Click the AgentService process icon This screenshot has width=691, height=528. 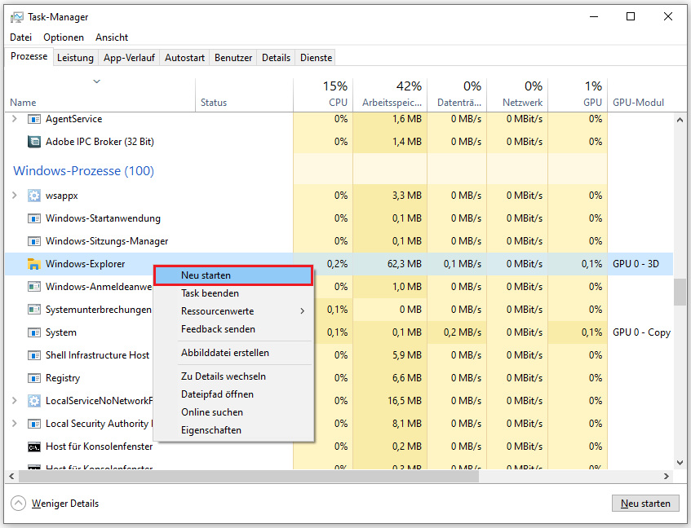coord(34,119)
